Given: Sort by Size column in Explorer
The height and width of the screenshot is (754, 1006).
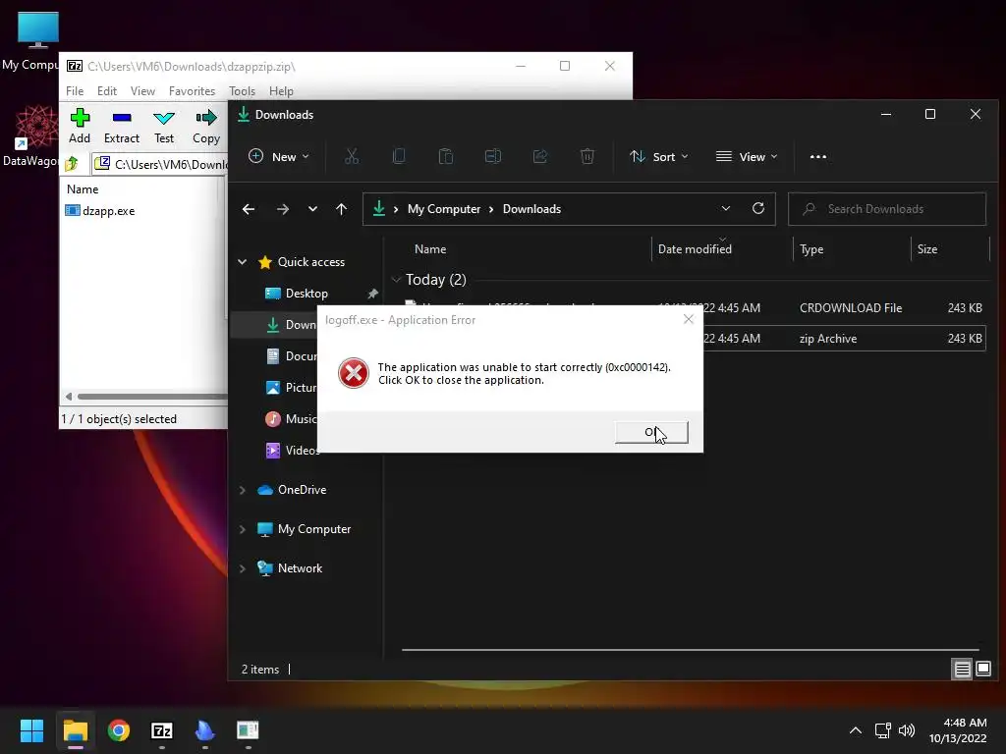Looking at the screenshot, I should [927, 249].
